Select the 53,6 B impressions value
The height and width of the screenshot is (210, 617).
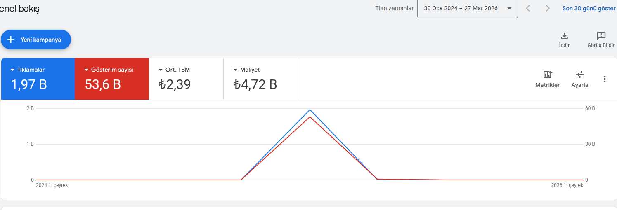pos(103,84)
